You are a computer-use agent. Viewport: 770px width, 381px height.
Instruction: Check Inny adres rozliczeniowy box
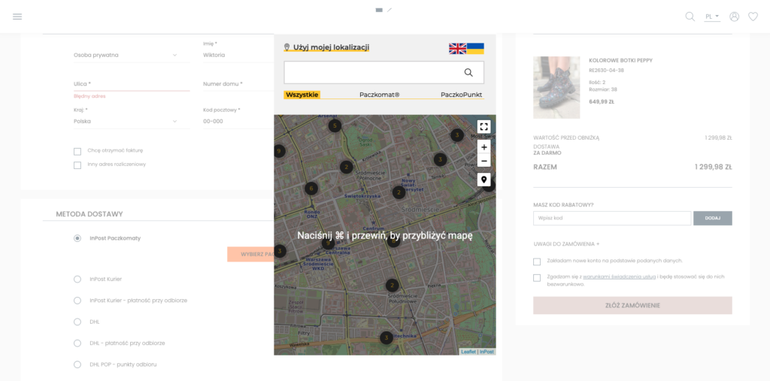[77, 165]
